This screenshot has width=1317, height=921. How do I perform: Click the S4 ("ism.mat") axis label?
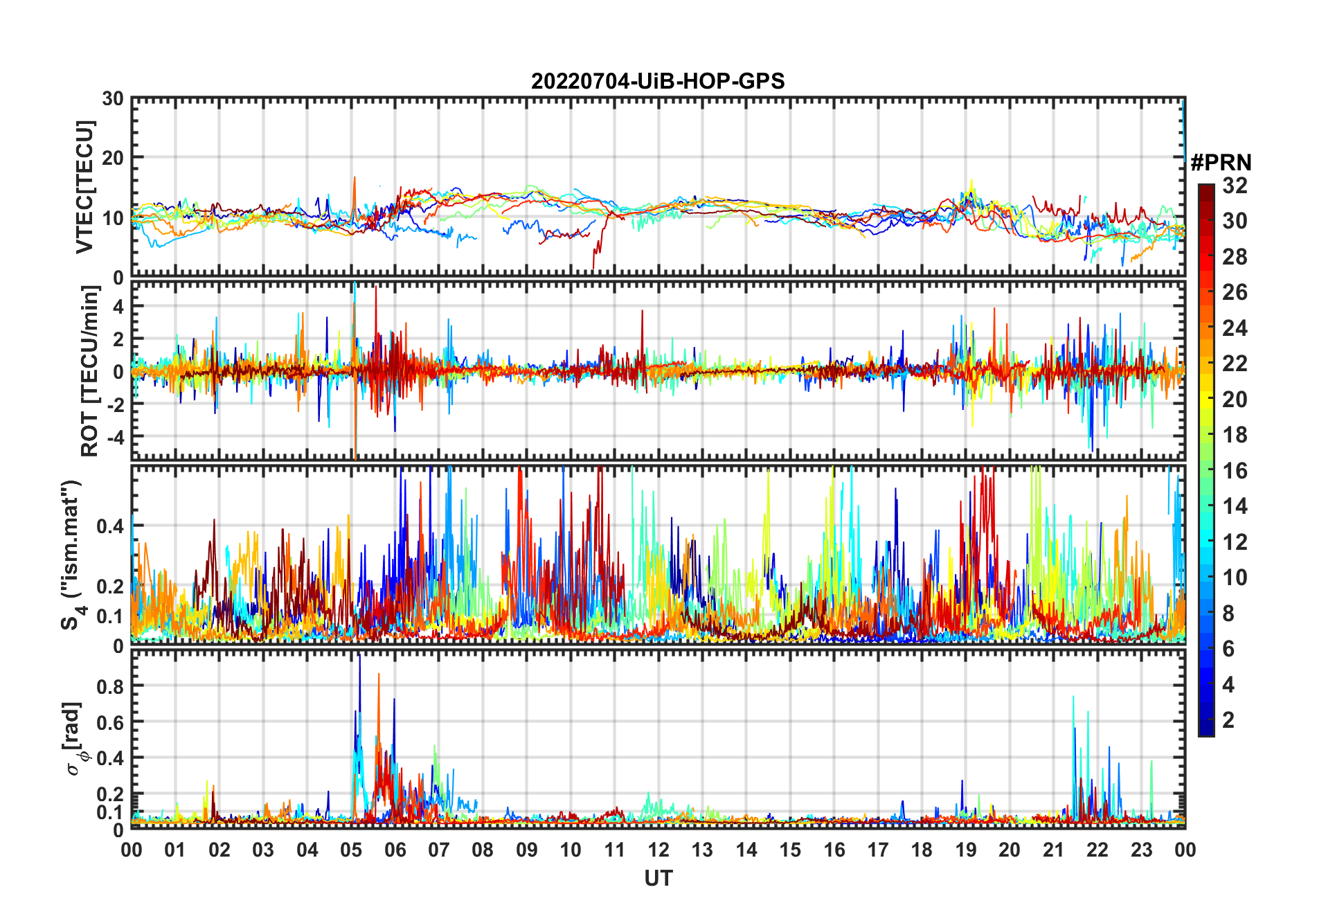coord(71,555)
